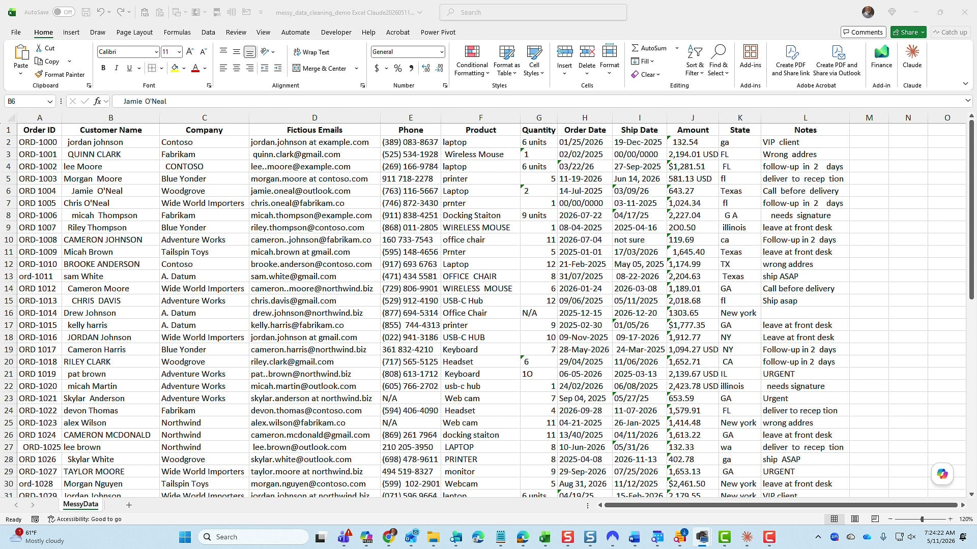Image resolution: width=977 pixels, height=549 pixels.
Task: Toggle AutoSave switch
Action: click(64, 12)
